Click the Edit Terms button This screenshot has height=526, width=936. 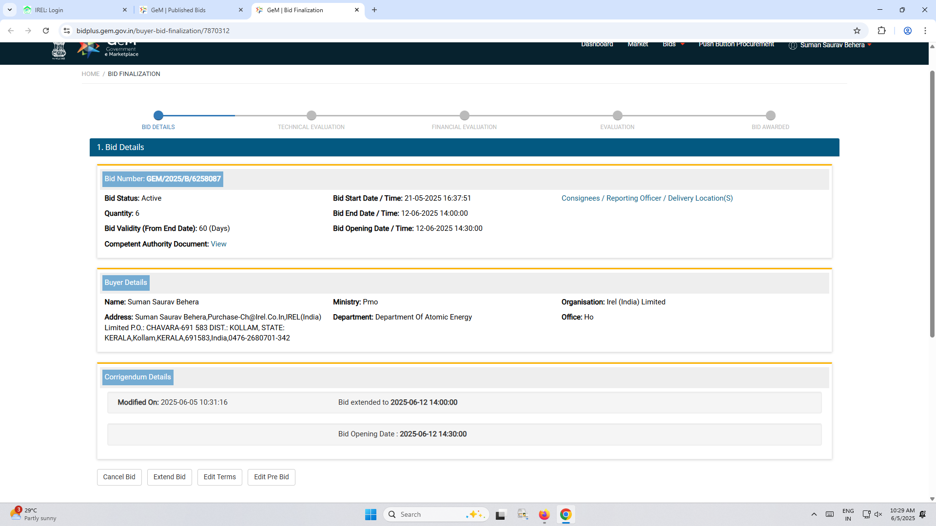point(220,477)
